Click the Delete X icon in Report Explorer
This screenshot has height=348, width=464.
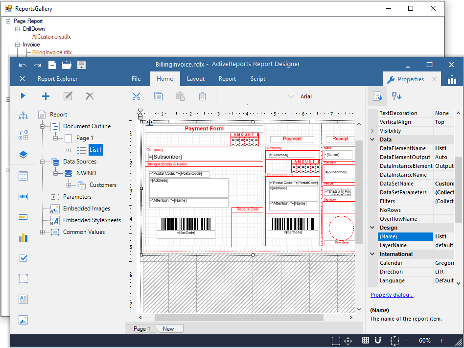(90, 96)
